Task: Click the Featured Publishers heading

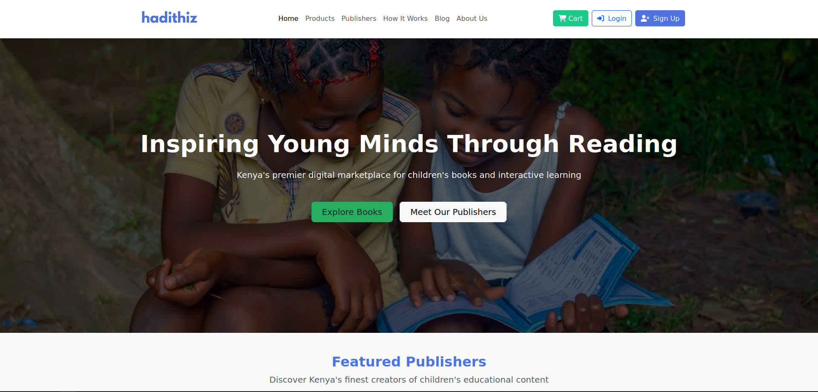Action: click(409, 361)
